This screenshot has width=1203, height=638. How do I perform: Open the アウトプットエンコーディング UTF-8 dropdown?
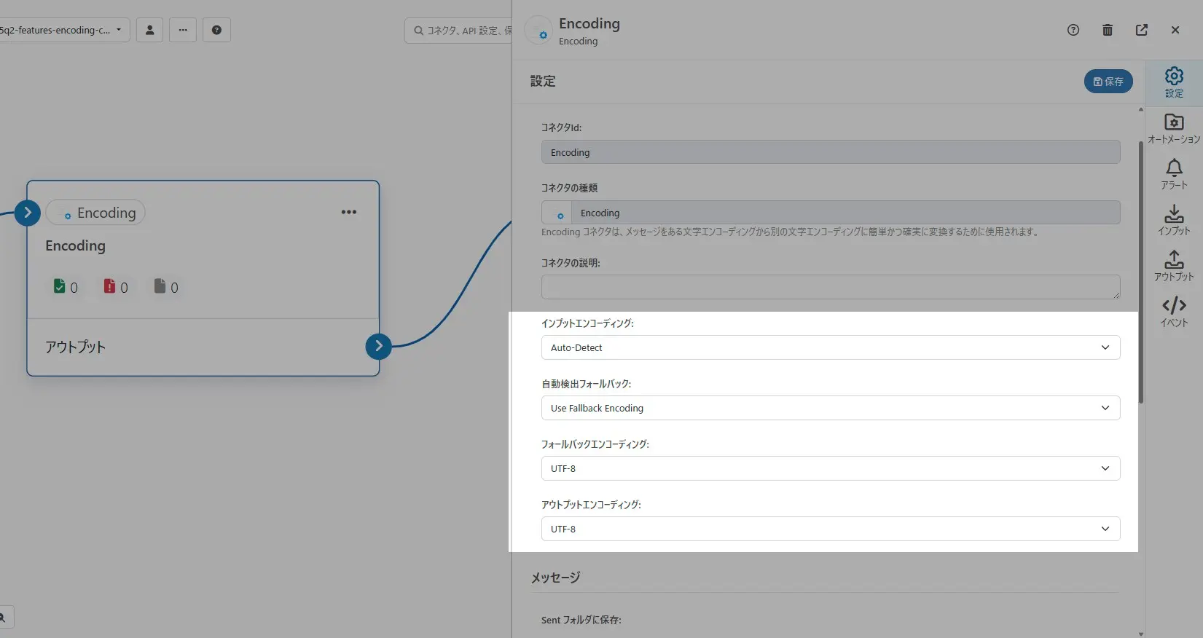831,529
